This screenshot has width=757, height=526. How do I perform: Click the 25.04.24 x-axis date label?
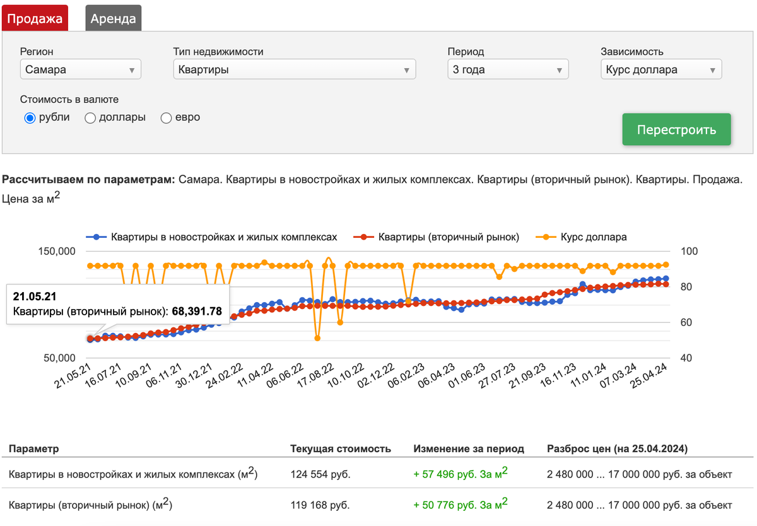(x=650, y=376)
